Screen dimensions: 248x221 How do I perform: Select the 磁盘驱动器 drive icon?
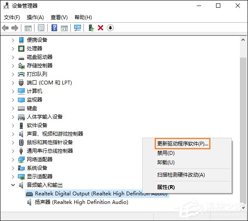tap(21, 58)
